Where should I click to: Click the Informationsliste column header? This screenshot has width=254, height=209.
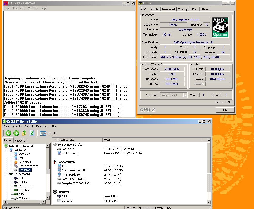pyautogui.click(x=77, y=140)
